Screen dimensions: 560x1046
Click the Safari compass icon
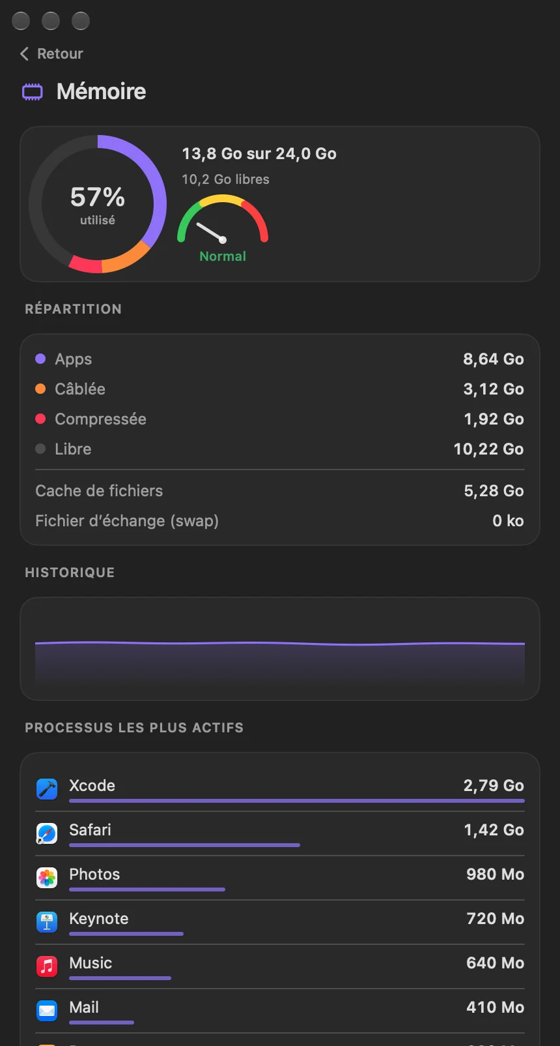(47, 833)
